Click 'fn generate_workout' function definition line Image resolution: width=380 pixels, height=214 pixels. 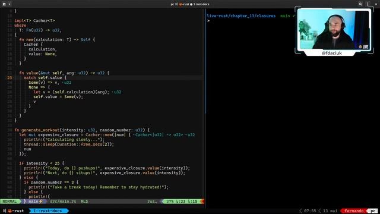pyautogui.click(x=82, y=130)
